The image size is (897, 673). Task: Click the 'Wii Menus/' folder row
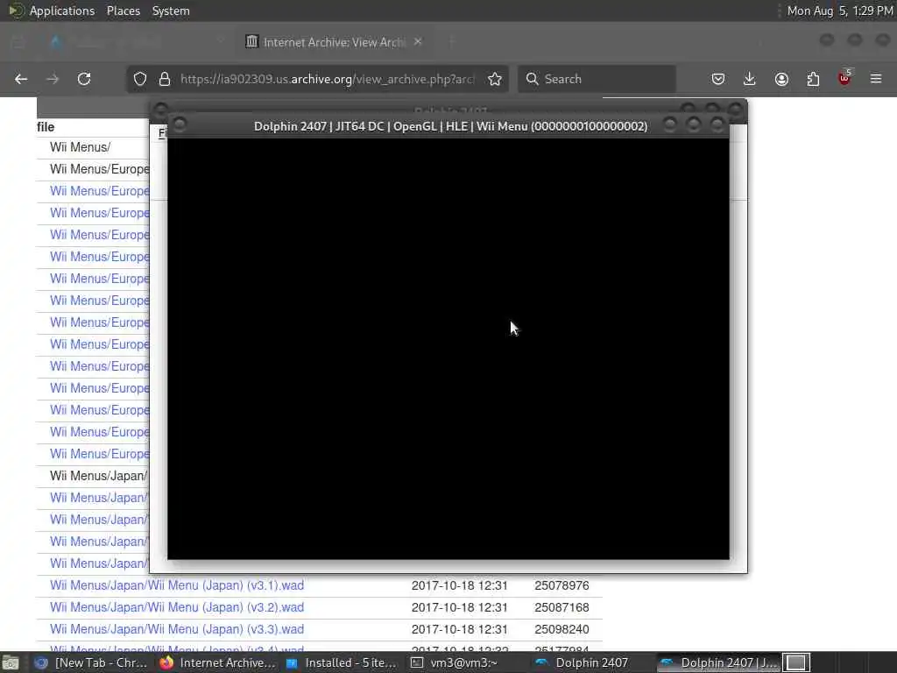click(80, 147)
